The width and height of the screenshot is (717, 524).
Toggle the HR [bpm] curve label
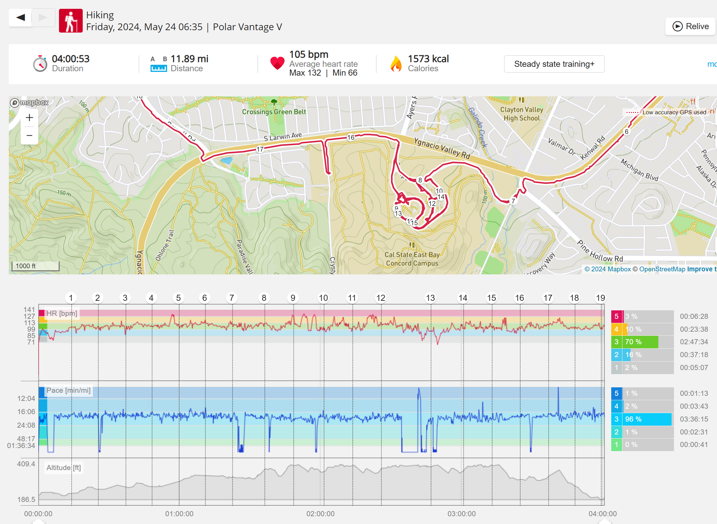click(62, 313)
